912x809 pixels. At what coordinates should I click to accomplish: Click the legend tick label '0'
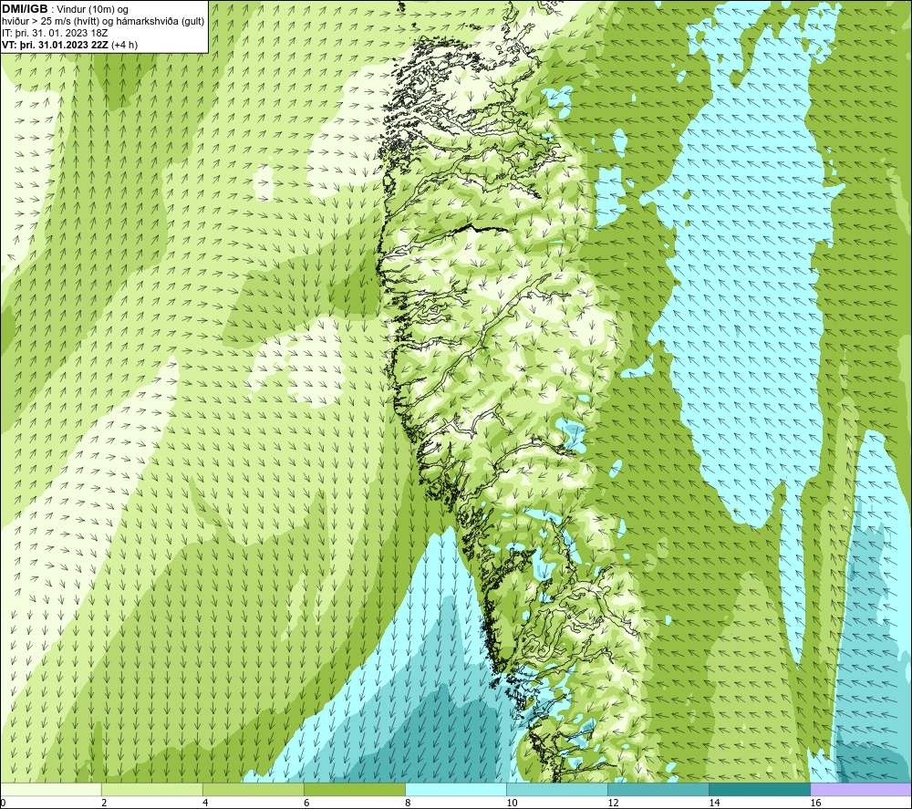coord(3,803)
